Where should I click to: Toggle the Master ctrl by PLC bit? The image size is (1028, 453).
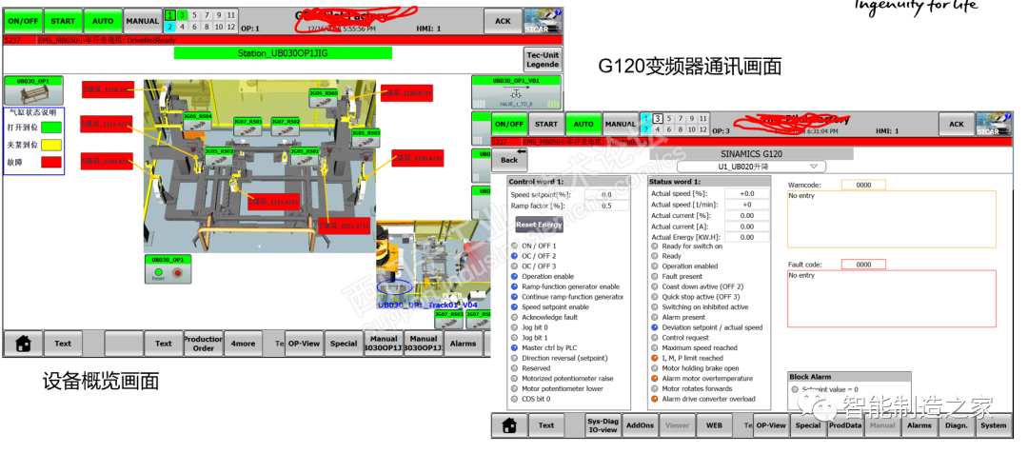[515, 348]
